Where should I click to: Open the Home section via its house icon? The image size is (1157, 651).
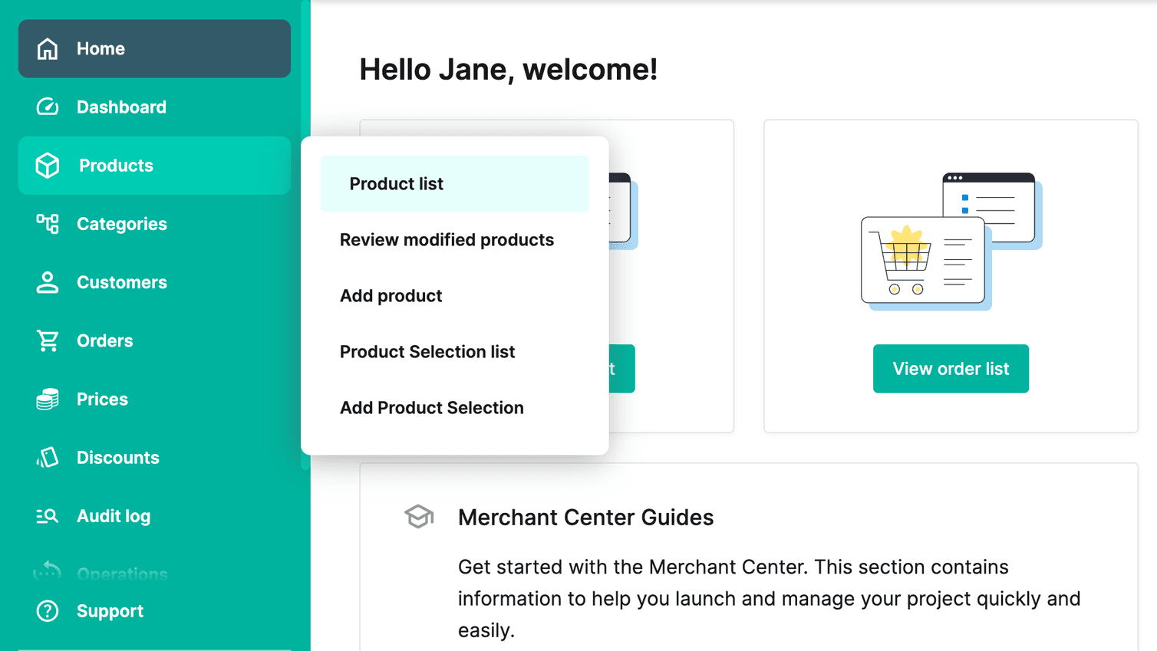tap(47, 48)
